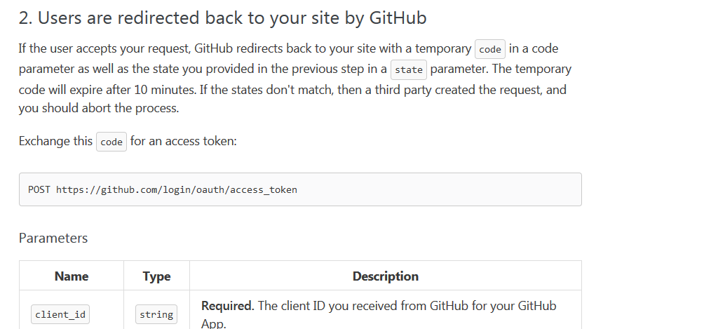
Task: Click the Type column header
Action: 156,276
